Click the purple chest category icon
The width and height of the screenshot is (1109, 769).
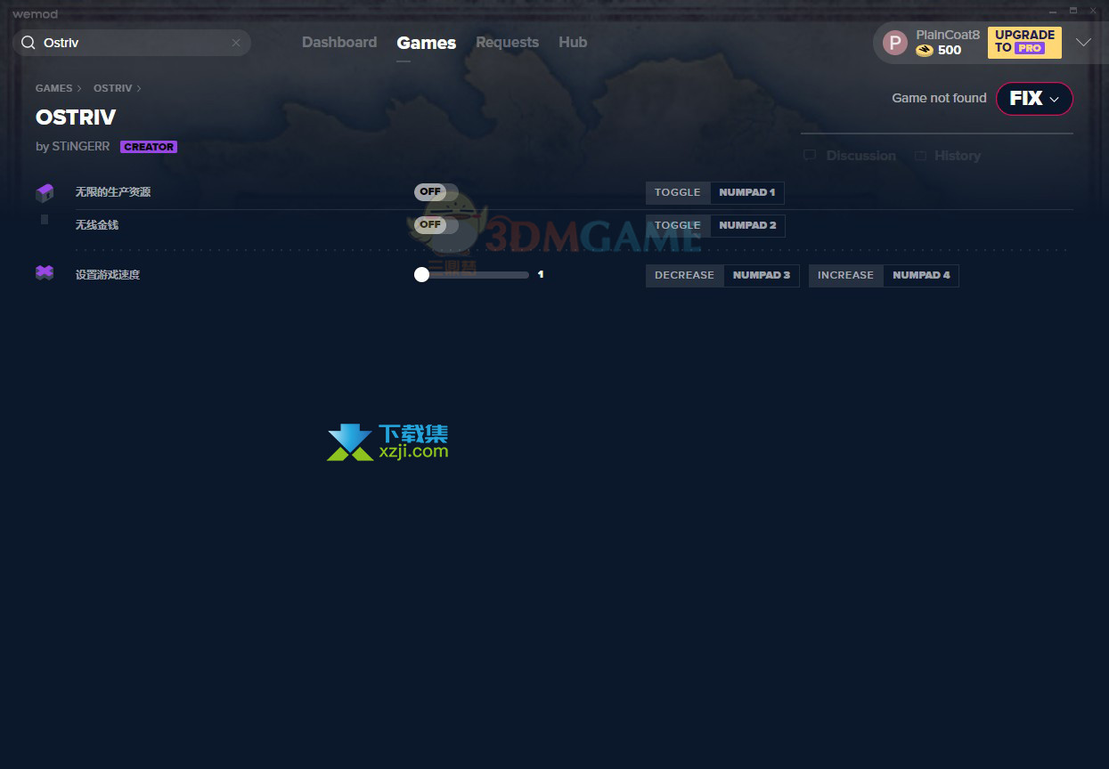[x=45, y=192]
